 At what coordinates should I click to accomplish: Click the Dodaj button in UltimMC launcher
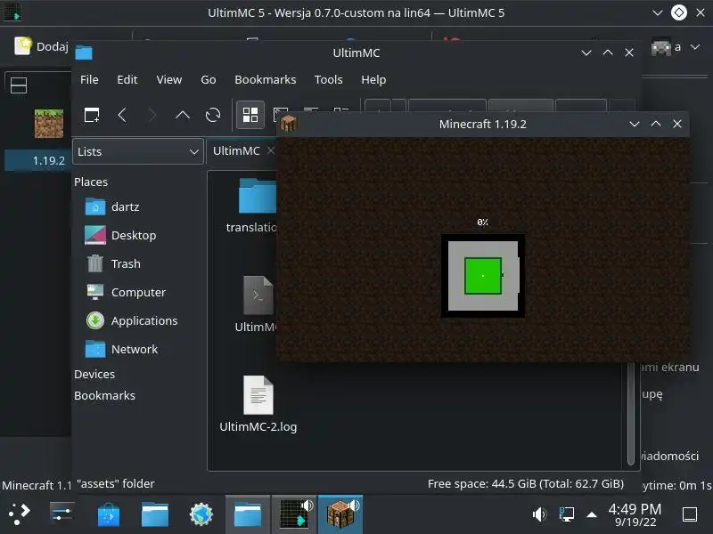click(x=41, y=46)
